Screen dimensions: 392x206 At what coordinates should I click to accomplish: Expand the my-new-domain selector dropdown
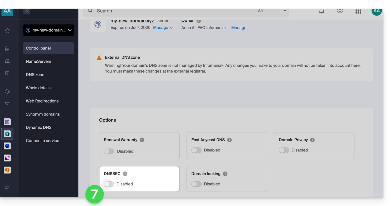[48, 30]
